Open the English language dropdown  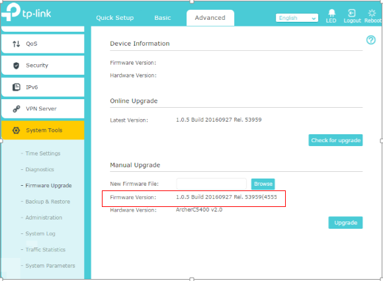(297, 18)
